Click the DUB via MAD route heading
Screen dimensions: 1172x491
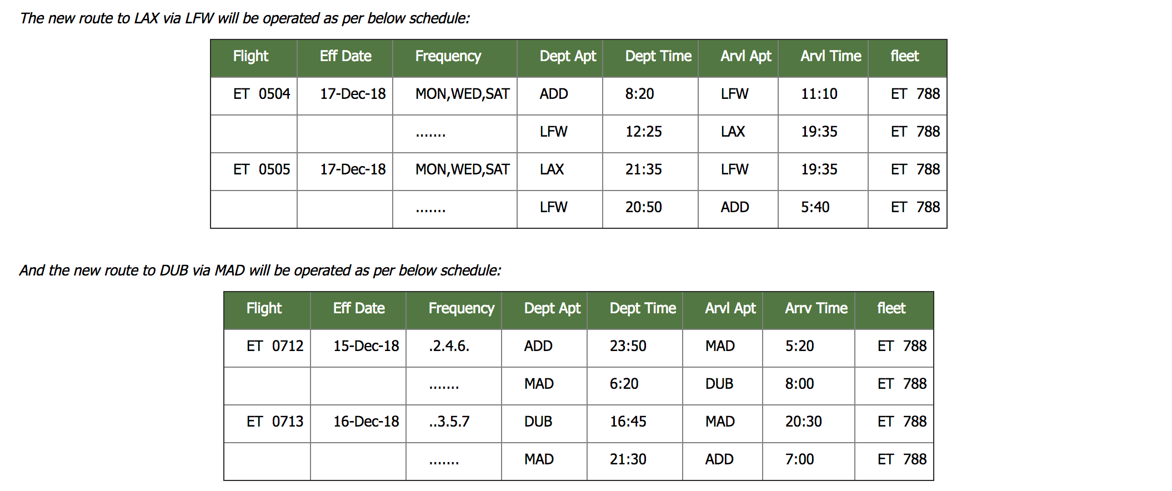(260, 270)
